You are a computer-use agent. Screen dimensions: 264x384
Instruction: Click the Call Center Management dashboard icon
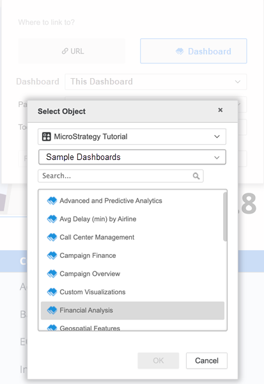coord(52,237)
